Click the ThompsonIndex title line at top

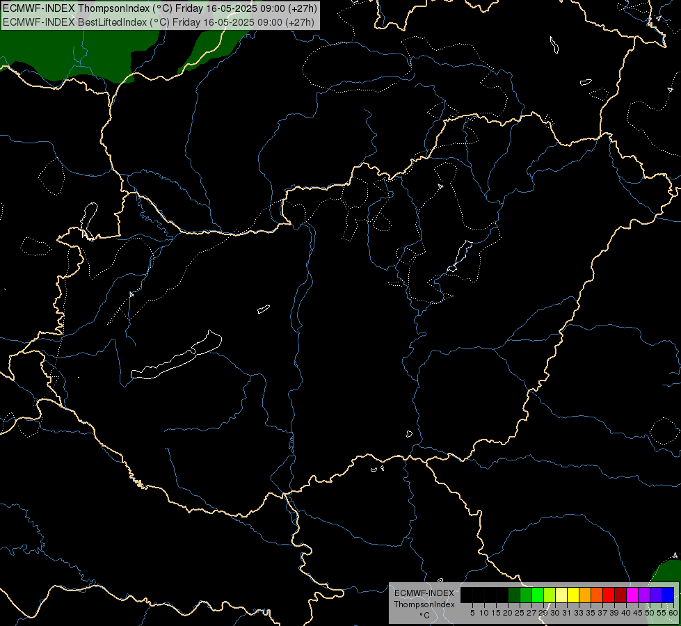tap(160, 8)
